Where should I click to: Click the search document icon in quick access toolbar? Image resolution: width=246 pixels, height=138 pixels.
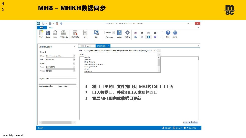[57, 24]
